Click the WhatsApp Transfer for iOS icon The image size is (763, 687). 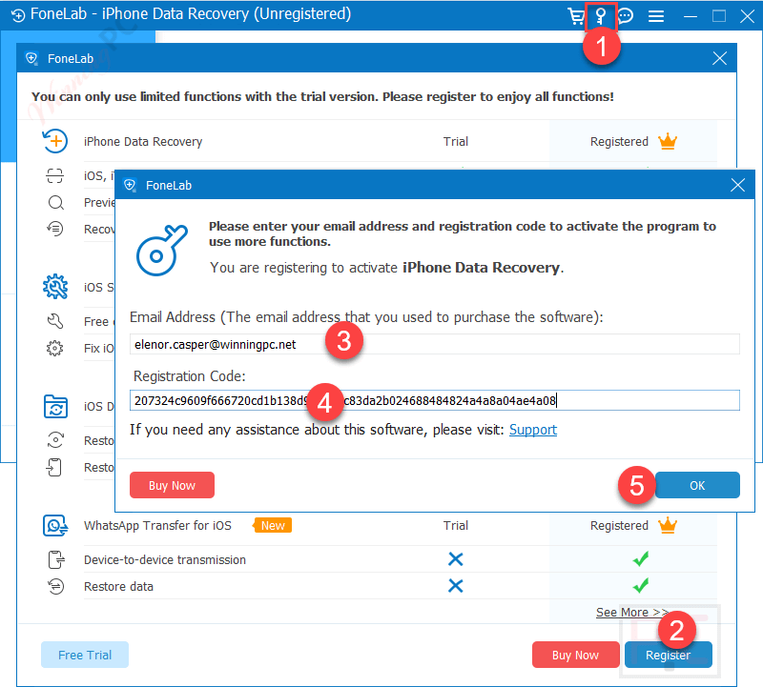pos(55,525)
